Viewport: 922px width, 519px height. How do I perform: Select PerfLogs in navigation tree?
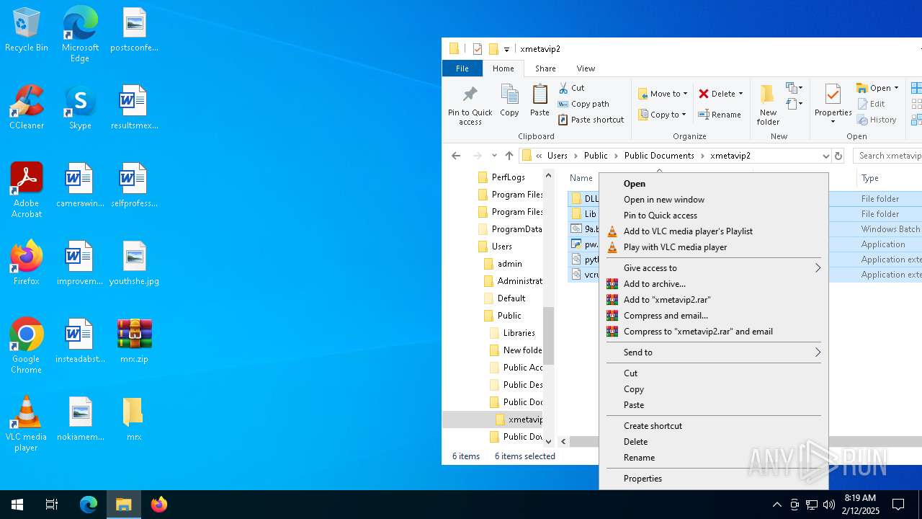(x=508, y=177)
